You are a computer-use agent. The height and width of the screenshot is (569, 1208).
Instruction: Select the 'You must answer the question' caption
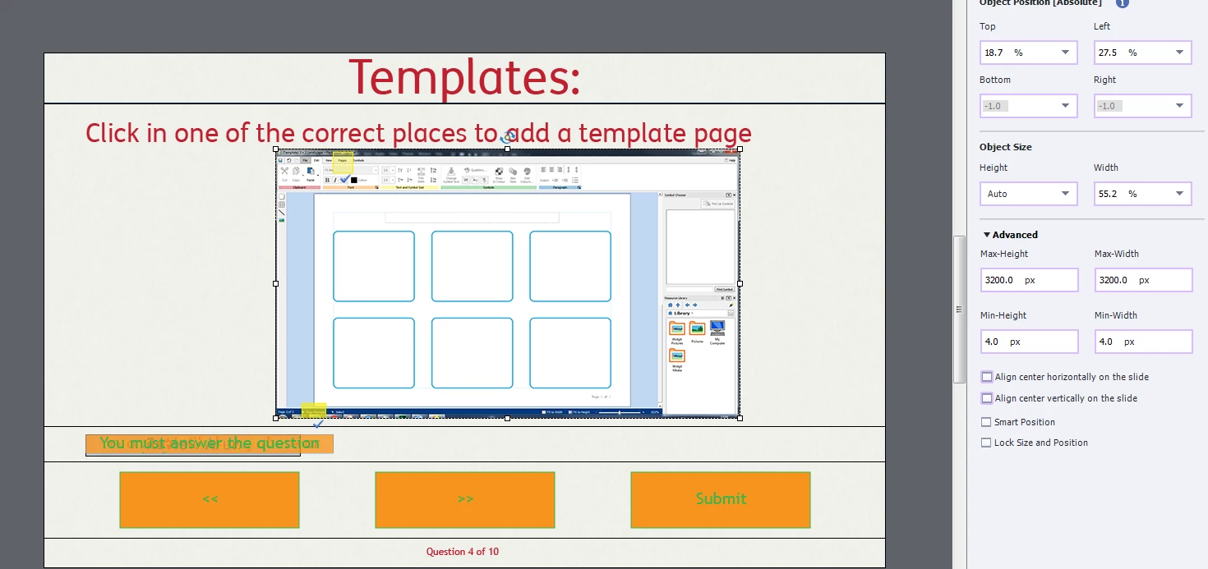tap(210, 443)
